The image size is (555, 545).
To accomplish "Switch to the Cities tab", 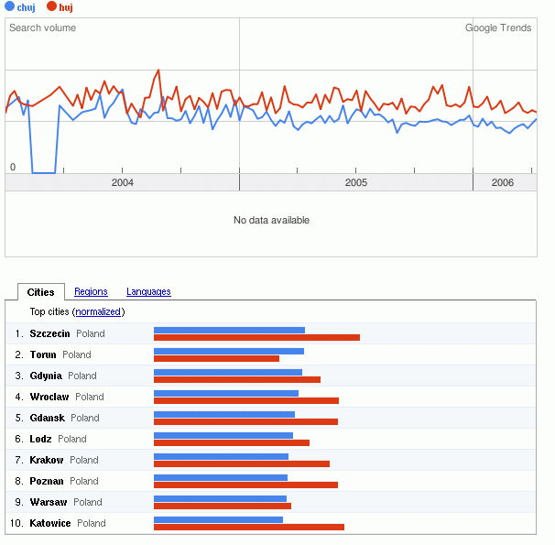I will point(40,292).
